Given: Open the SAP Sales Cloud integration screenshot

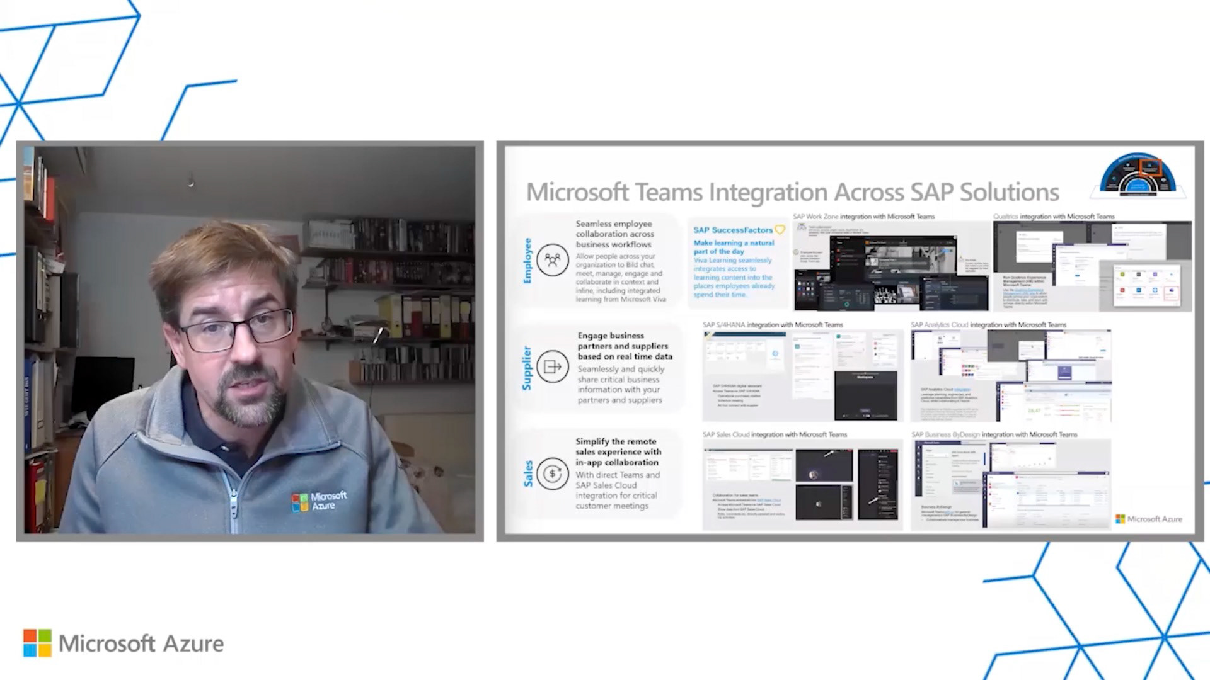Looking at the screenshot, I should coord(802,484).
